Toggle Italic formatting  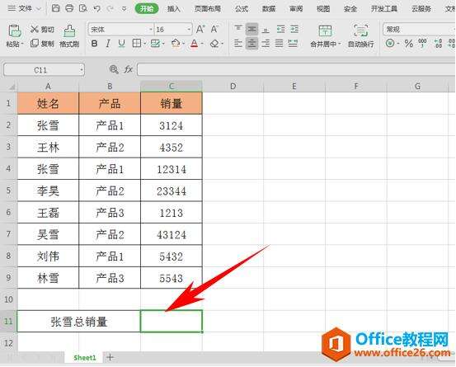tap(108, 44)
